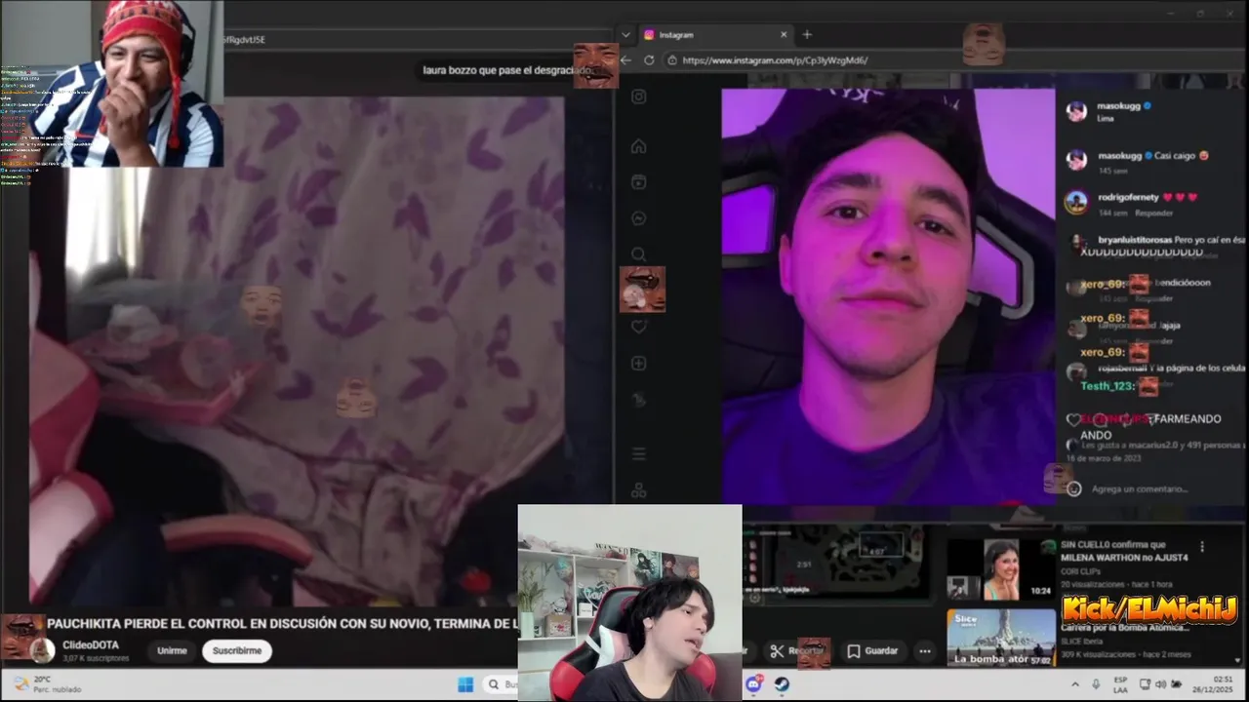
Task: Go back in the Instagram browser window
Action: click(626, 60)
